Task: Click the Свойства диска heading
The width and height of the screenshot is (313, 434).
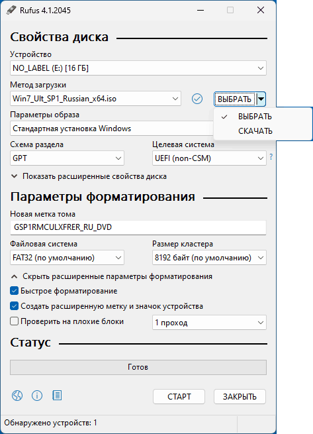Action: [59, 37]
